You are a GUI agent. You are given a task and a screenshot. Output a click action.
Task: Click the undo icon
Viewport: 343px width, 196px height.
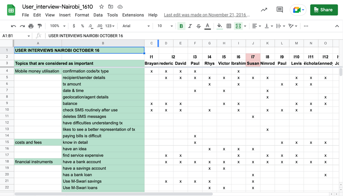tap(14, 26)
